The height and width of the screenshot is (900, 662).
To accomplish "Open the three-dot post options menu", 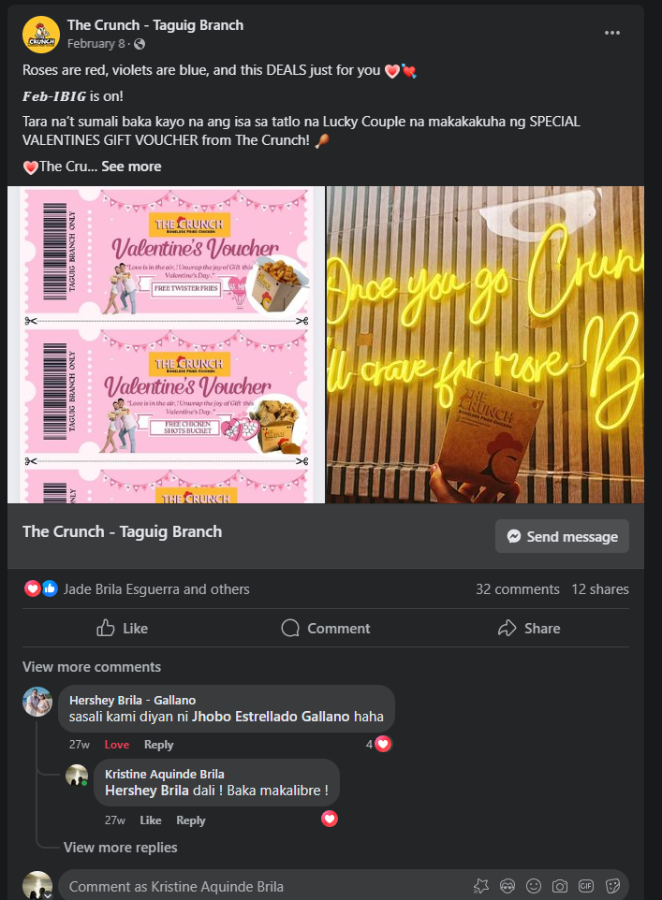I will click(x=612, y=33).
